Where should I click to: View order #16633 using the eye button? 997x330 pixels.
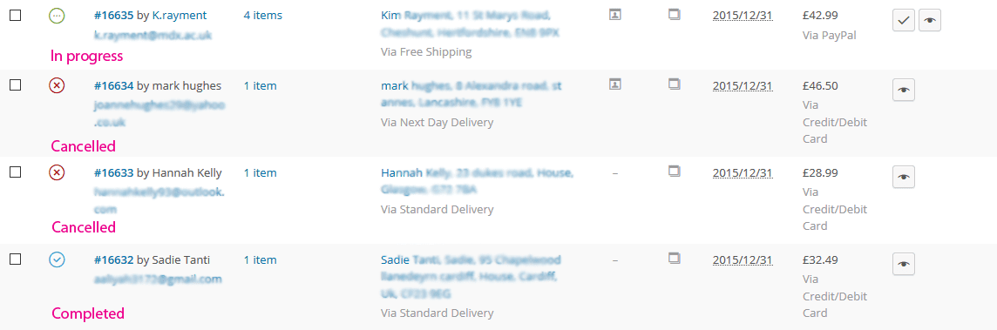(904, 178)
